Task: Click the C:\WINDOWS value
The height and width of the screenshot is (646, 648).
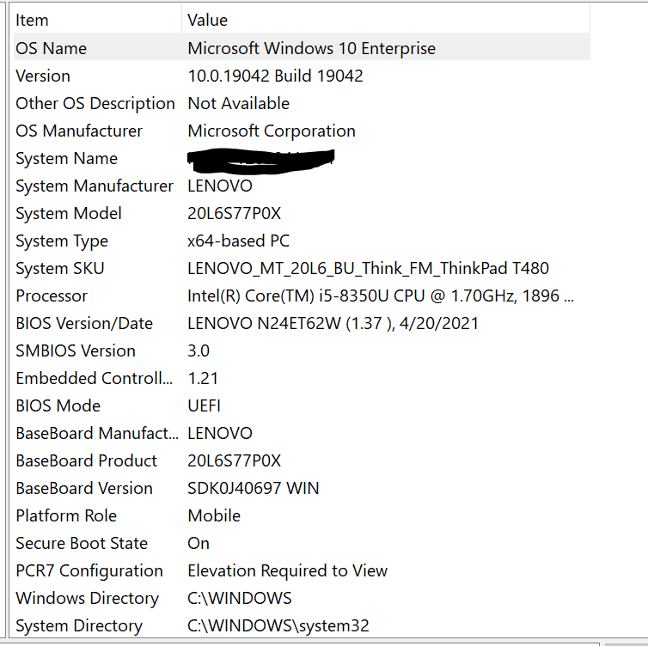Action: pos(240,598)
